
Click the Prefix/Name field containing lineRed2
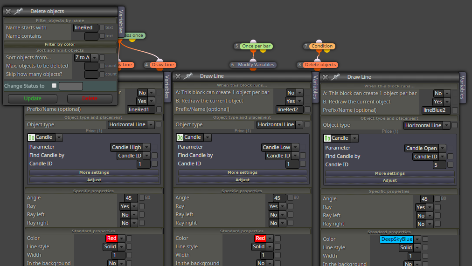[290, 109]
